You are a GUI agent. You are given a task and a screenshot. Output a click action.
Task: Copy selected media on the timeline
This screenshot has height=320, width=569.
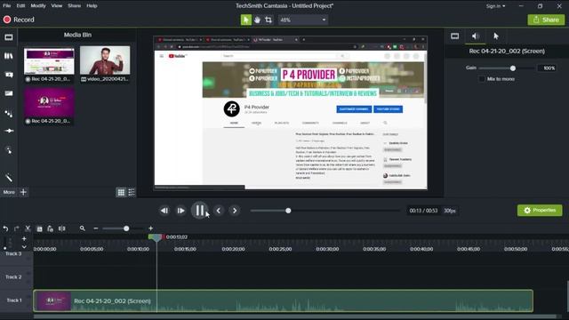pos(39,228)
